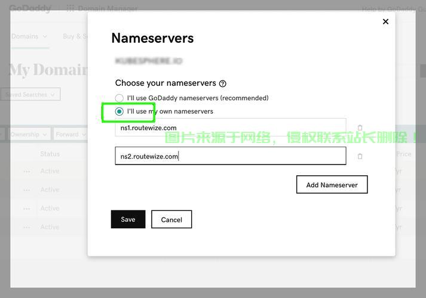The image size is (426, 298).
Task: Close the Nameservers dialog with X
Action: tap(385, 21)
